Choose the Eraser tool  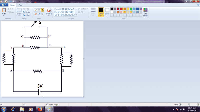point(35,14)
